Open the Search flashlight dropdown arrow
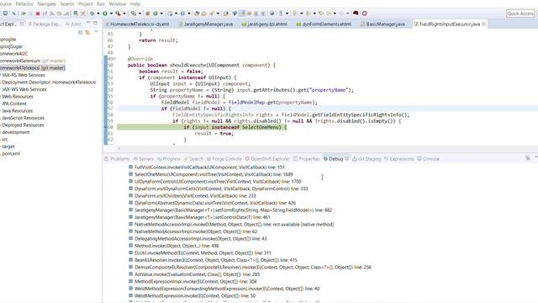The image size is (538, 303). [218, 13]
